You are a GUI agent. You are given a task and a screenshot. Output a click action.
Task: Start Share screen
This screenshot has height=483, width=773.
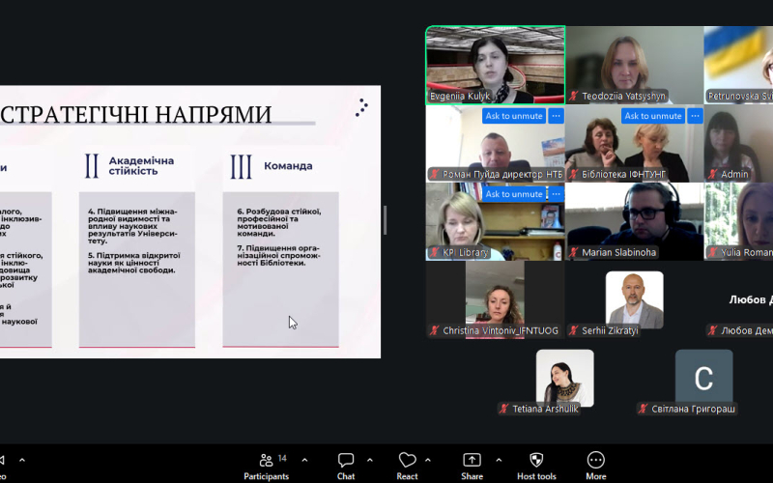click(x=472, y=466)
